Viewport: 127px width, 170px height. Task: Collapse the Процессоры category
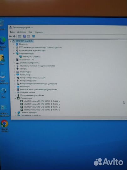[15, 98]
